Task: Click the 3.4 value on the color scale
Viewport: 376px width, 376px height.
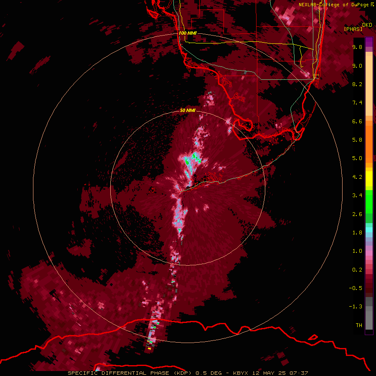Action: (x=357, y=196)
